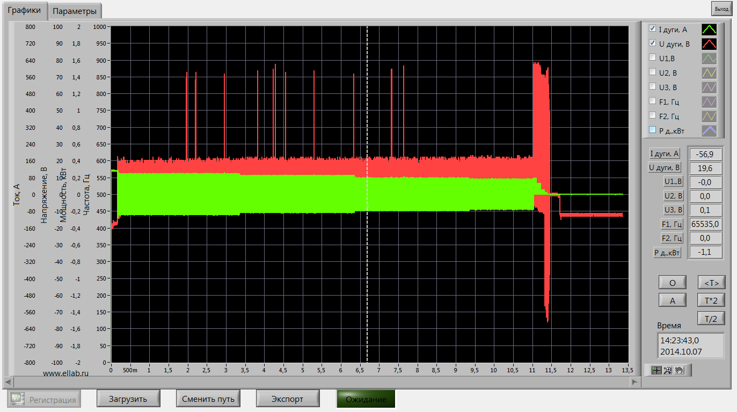This screenshot has height=412, width=737.
Task: Click the U1.,В cursor label button
Action: pyautogui.click(x=673, y=182)
